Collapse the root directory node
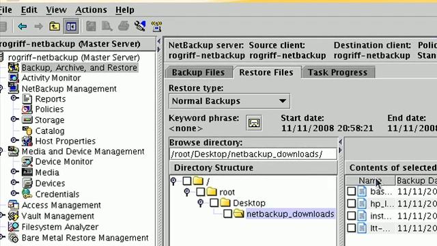The height and width of the screenshot is (246, 437). click(187, 192)
